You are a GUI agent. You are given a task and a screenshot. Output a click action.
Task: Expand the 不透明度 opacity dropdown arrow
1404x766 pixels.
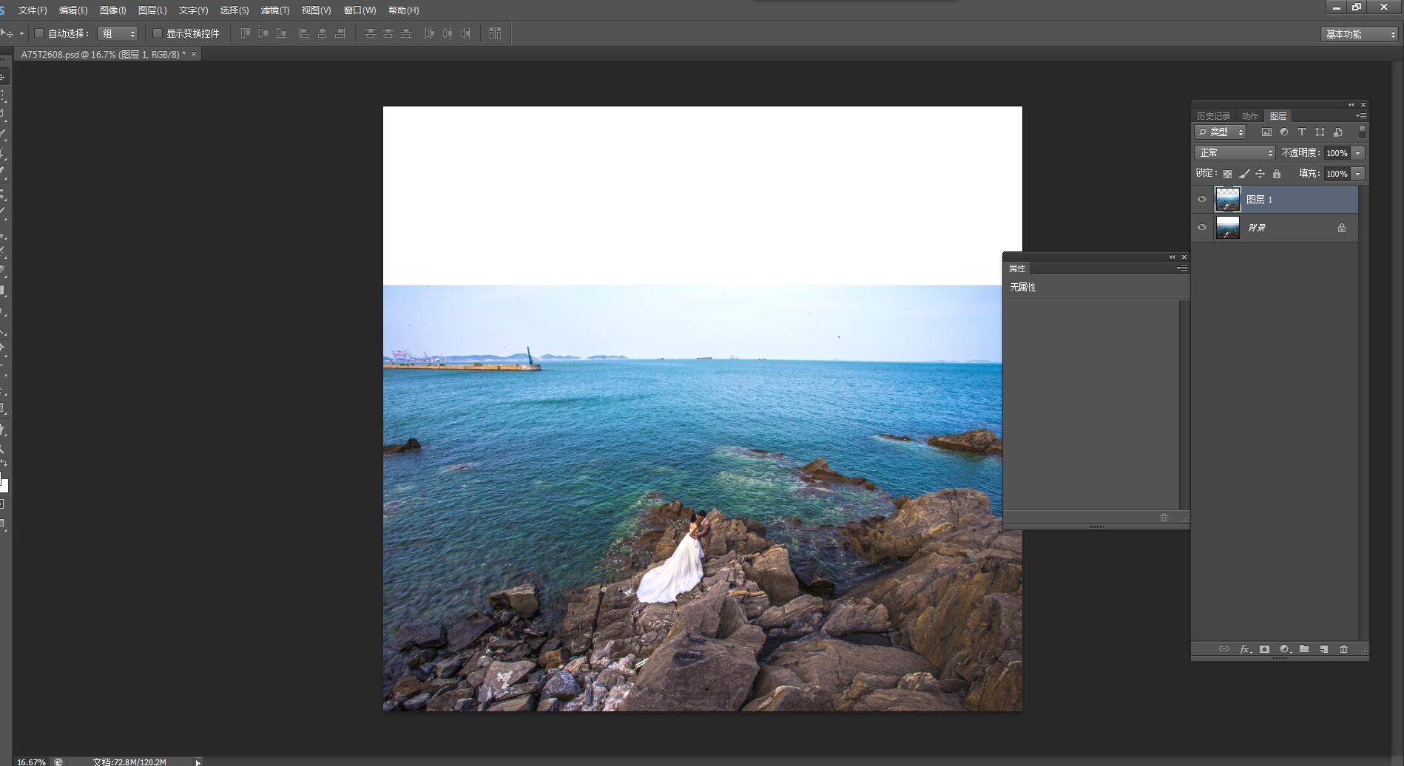pyautogui.click(x=1358, y=153)
